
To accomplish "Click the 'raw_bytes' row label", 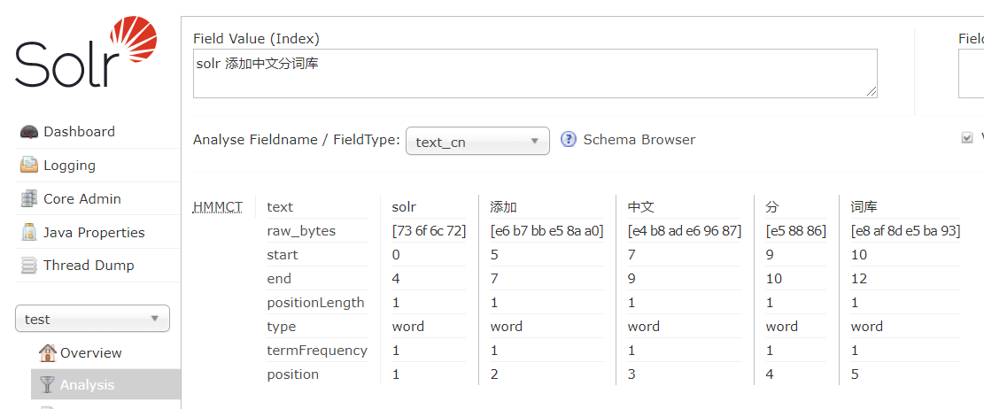I will click(x=301, y=231).
